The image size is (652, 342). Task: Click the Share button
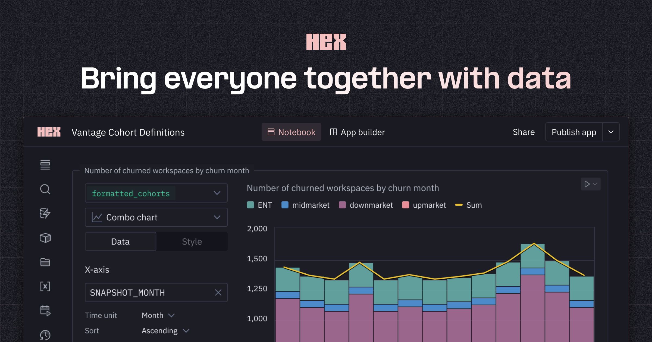[524, 132]
